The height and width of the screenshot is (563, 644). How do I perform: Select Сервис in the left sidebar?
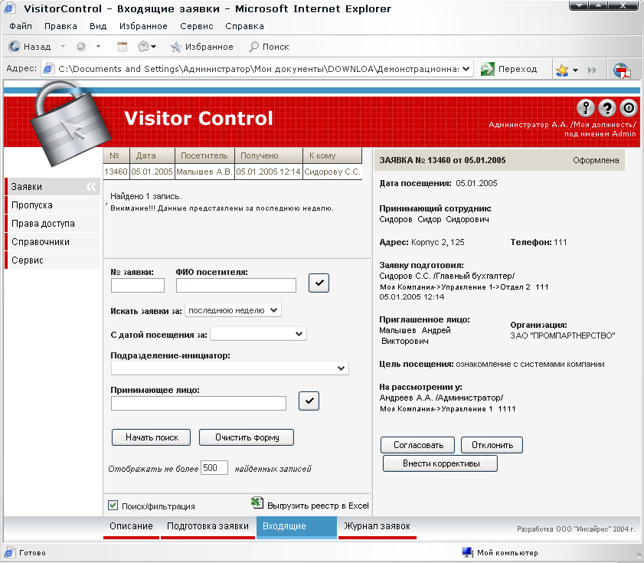point(53,260)
